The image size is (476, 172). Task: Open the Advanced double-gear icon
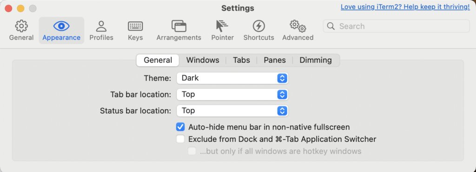[298, 26]
